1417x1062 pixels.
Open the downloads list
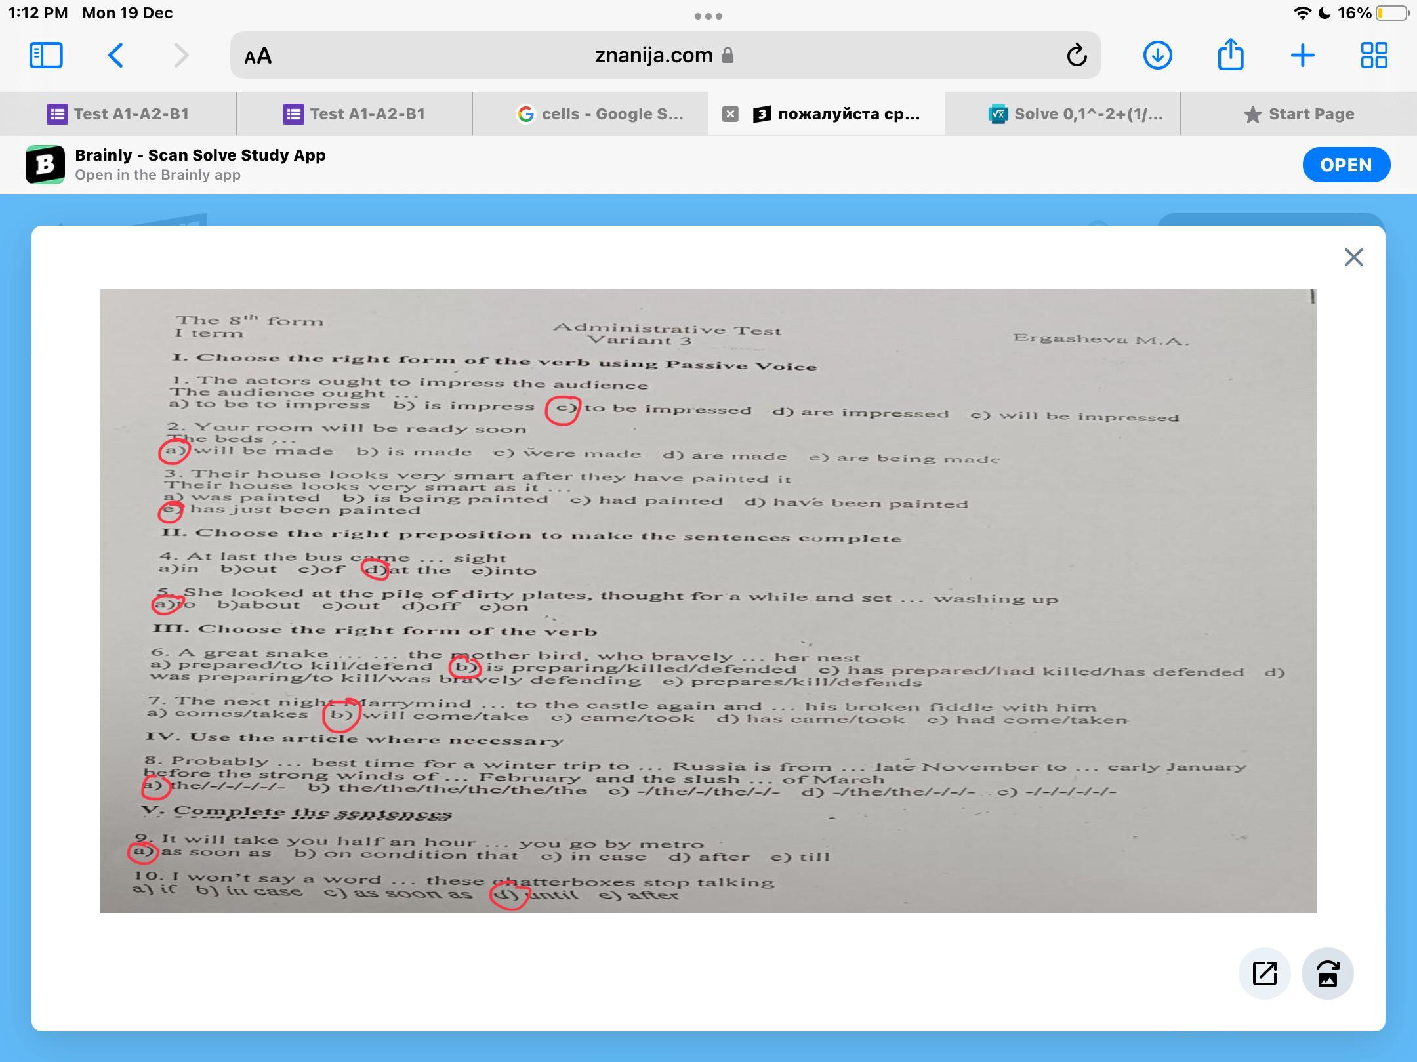tap(1157, 55)
